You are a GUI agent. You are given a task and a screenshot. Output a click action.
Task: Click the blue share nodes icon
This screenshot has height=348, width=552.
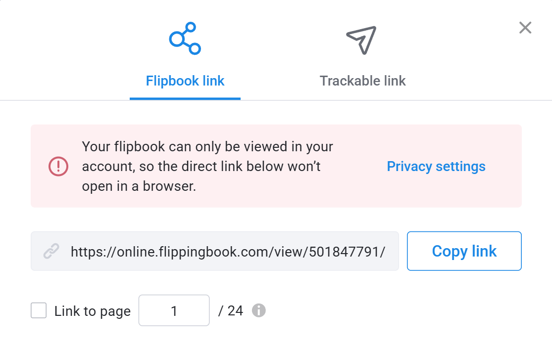click(x=185, y=39)
